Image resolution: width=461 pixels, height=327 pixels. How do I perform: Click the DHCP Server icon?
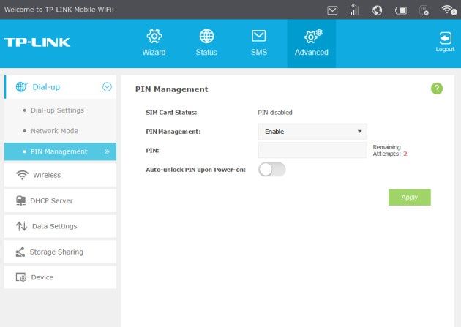20,200
